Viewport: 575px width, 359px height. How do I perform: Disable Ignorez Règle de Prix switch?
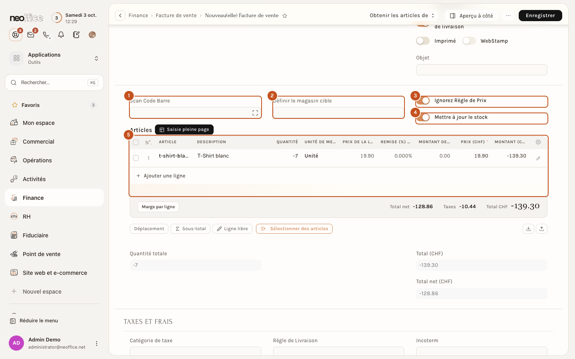pyautogui.click(x=423, y=101)
